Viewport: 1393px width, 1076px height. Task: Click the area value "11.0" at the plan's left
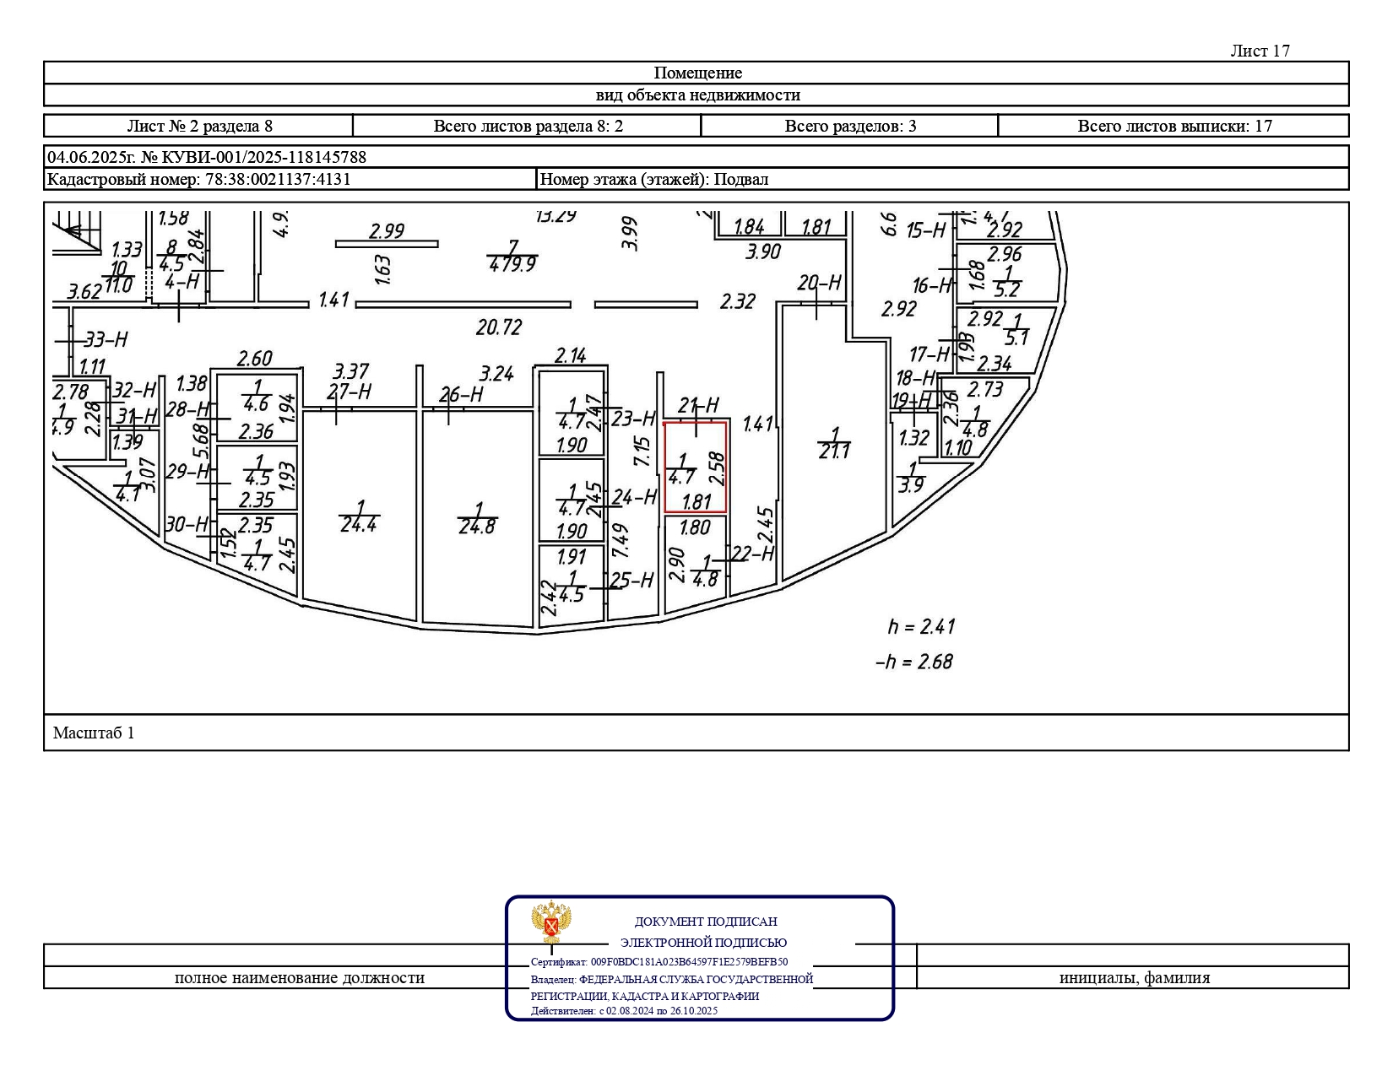coord(118,284)
